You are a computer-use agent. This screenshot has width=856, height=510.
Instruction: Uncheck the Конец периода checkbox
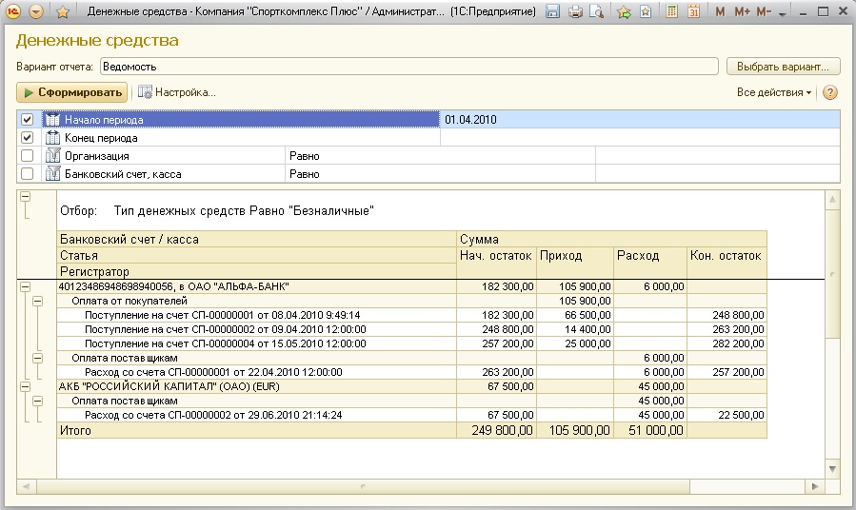point(27,138)
